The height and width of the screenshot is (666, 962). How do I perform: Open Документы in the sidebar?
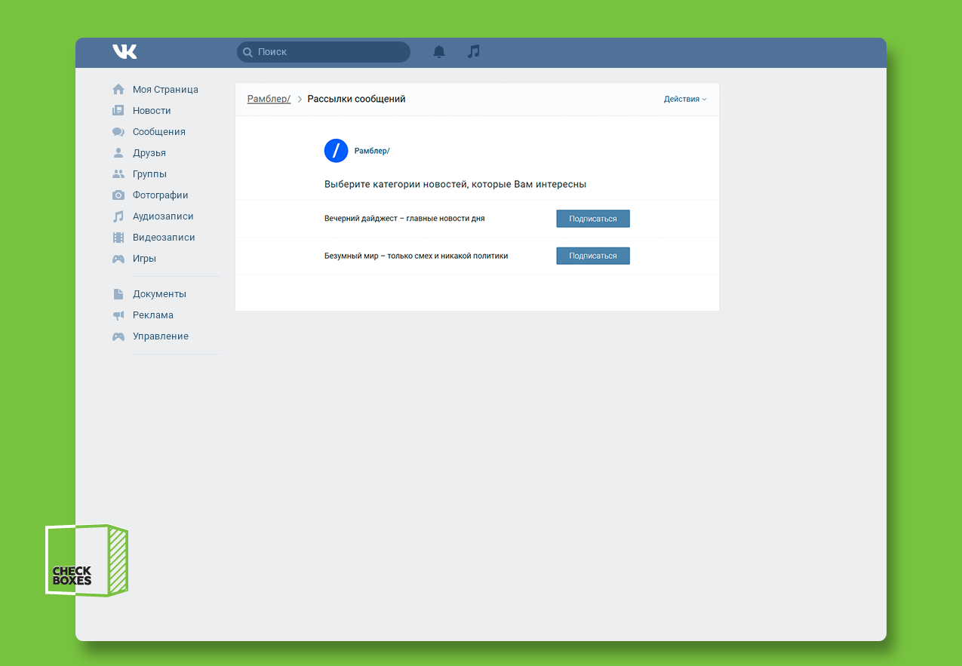(x=159, y=294)
